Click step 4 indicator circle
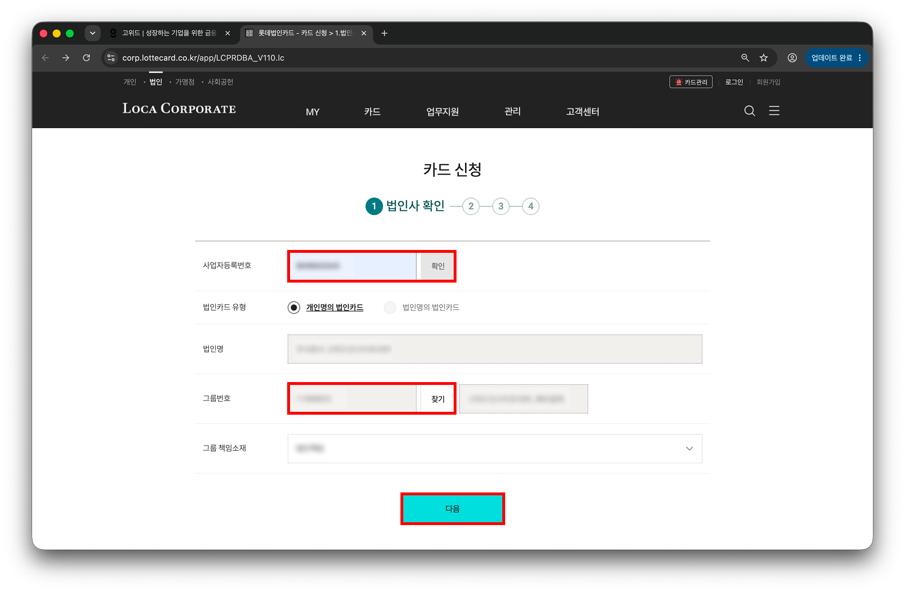 (530, 206)
